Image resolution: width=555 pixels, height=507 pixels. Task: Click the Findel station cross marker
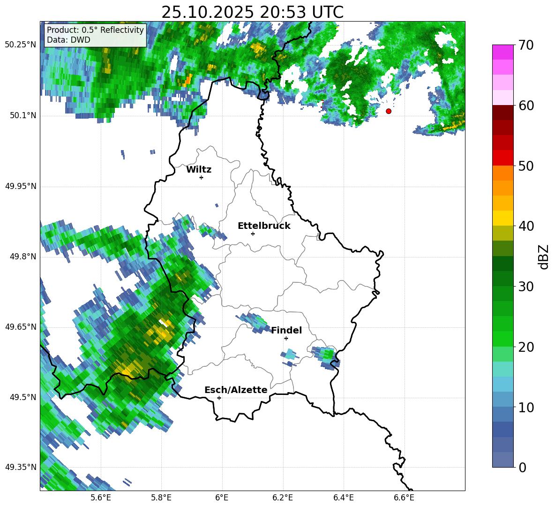pyautogui.click(x=286, y=339)
